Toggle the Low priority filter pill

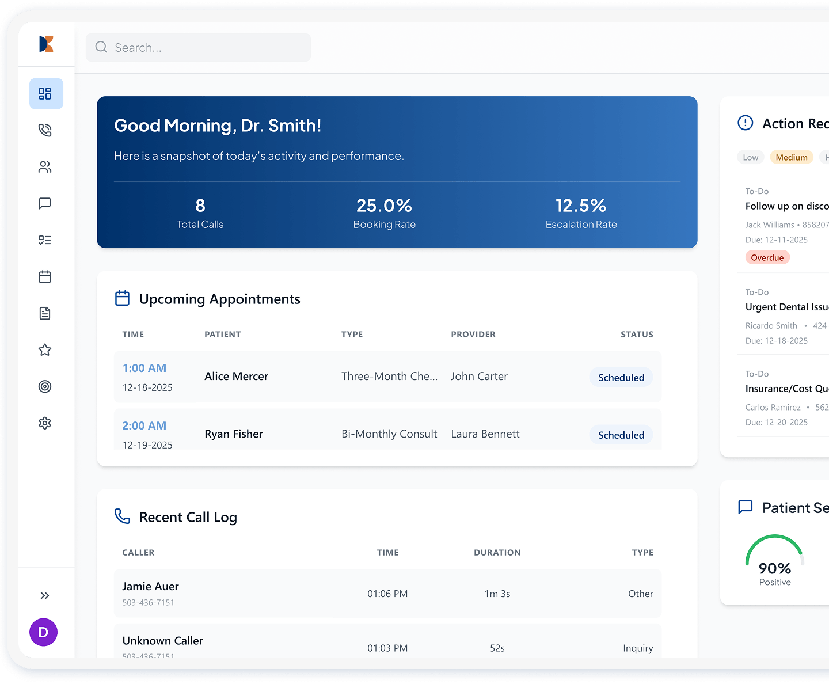tap(750, 157)
